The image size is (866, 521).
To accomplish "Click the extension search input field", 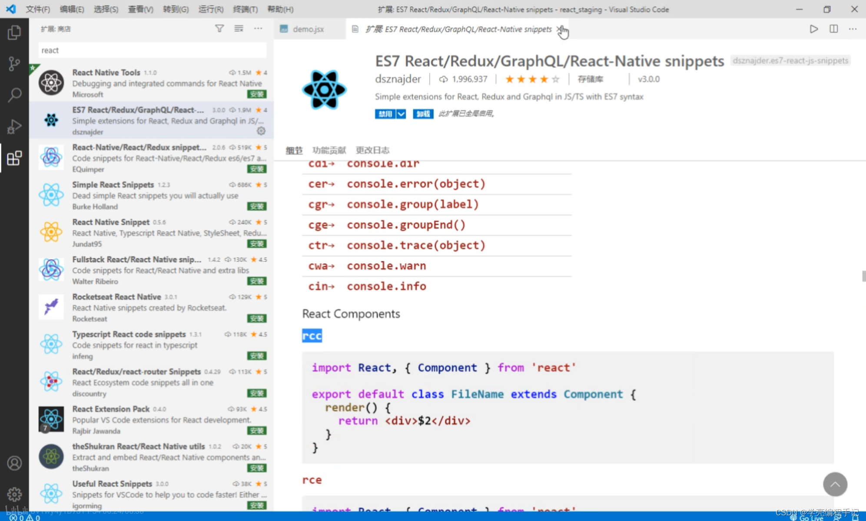I will point(152,50).
